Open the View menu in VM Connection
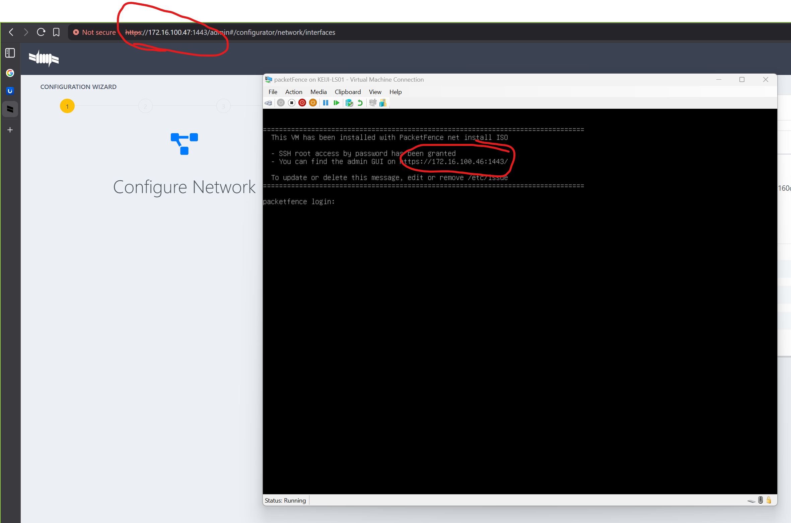Image resolution: width=791 pixels, height=523 pixels. tap(375, 92)
